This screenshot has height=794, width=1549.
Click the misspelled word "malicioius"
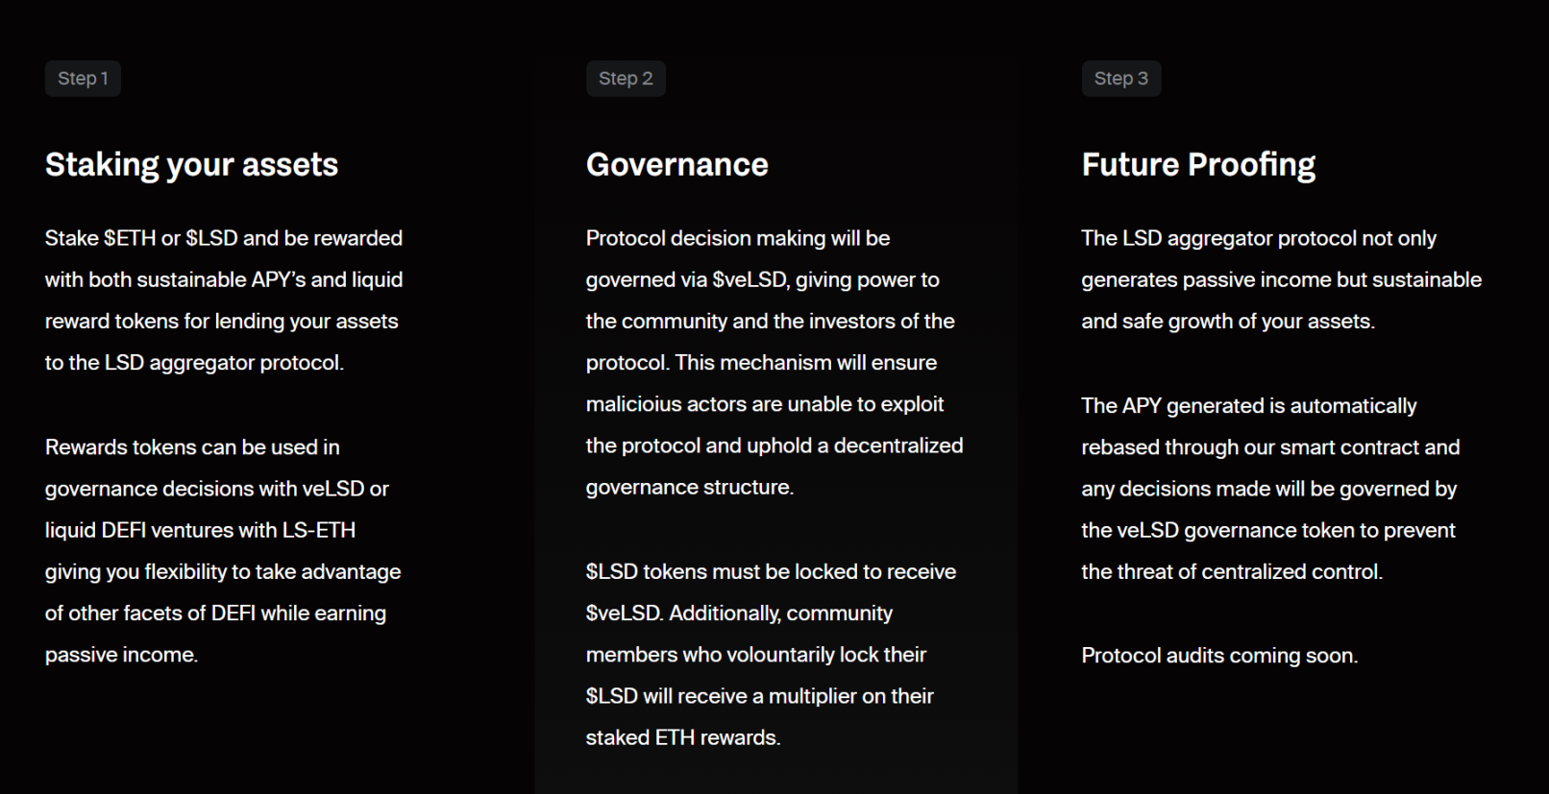pyautogui.click(x=632, y=404)
